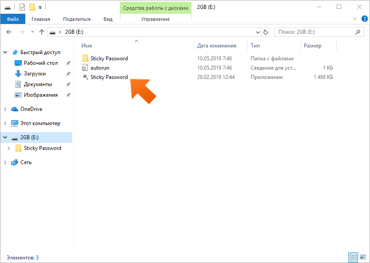This screenshot has width=370, height=263.
Task: Click the search magnifier icon
Action: coord(358,32)
